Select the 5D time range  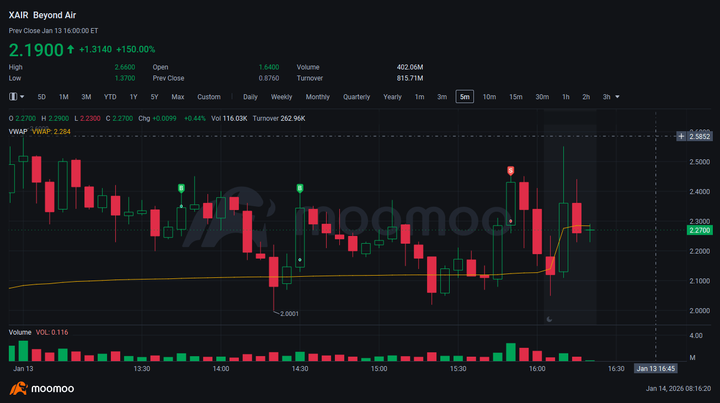tap(42, 97)
